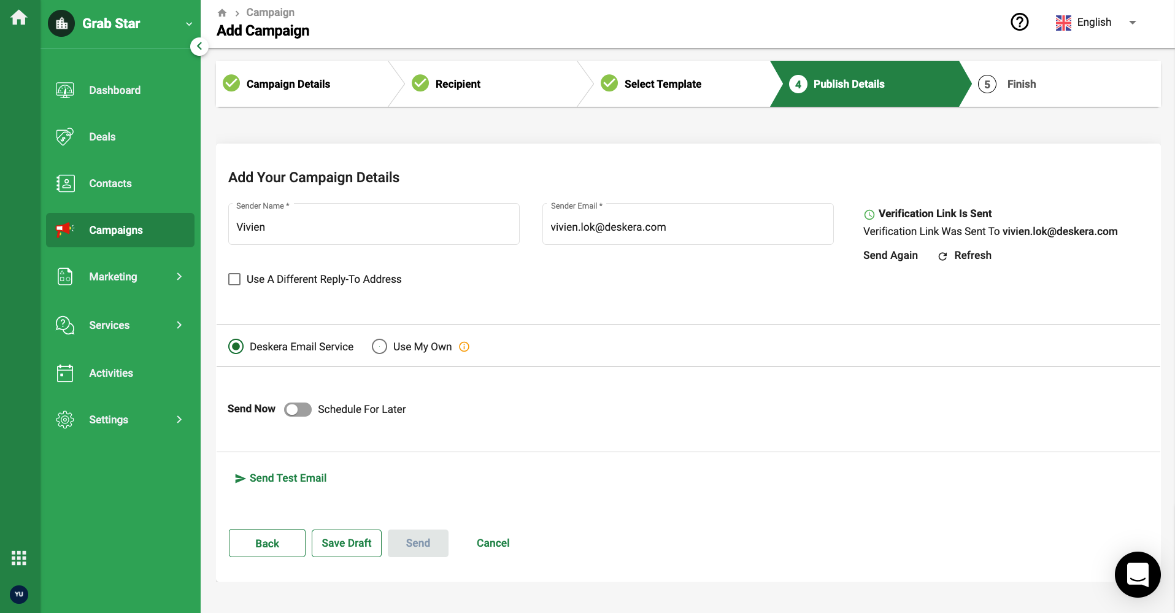The height and width of the screenshot is (613, 1175).
Task: Click the info icon beside Use My Own
Action: pos(464,347)
